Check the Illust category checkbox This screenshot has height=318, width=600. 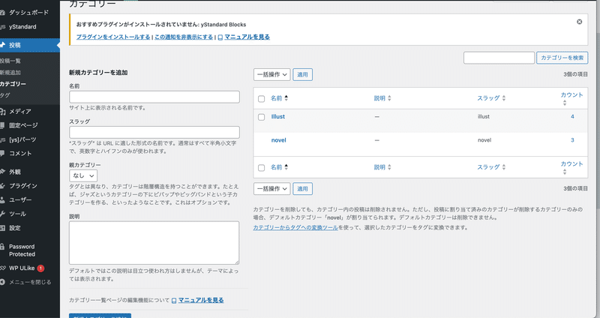pyautogui.click(x=261, y=117)
